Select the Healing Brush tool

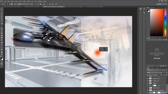pos(2,24)
